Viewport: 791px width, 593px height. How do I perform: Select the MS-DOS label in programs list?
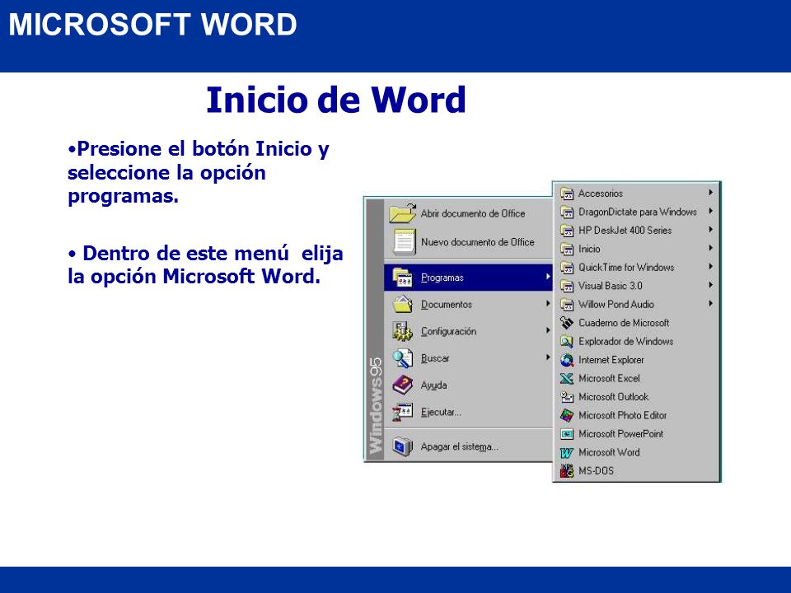597,471
